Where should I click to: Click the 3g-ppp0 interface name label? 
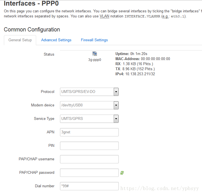click(95, 60)
